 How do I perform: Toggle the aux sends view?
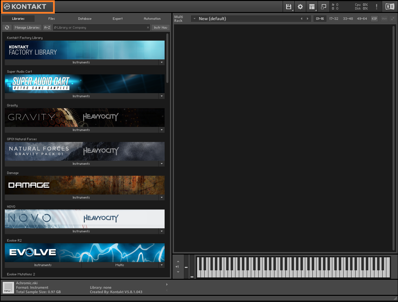click(x=384, y=18)
